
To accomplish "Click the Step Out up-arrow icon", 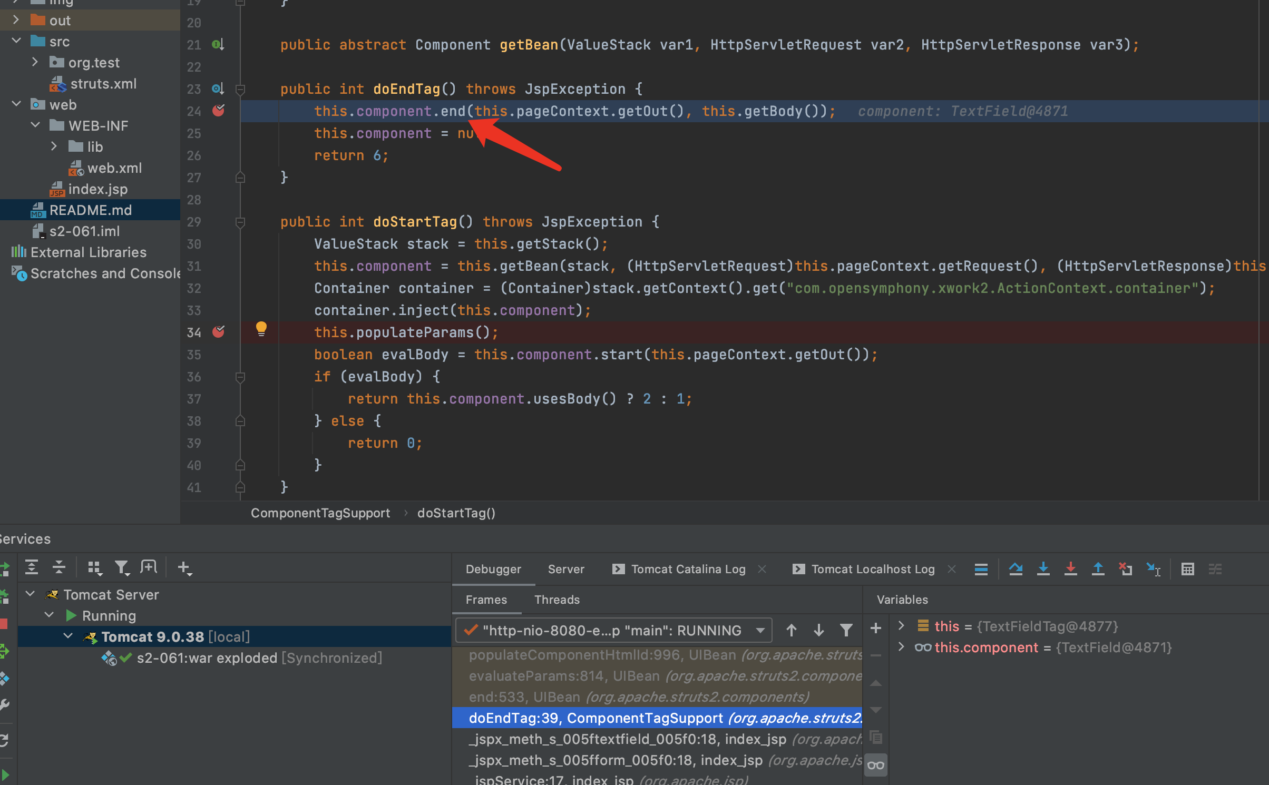I will click(1098, 569).
